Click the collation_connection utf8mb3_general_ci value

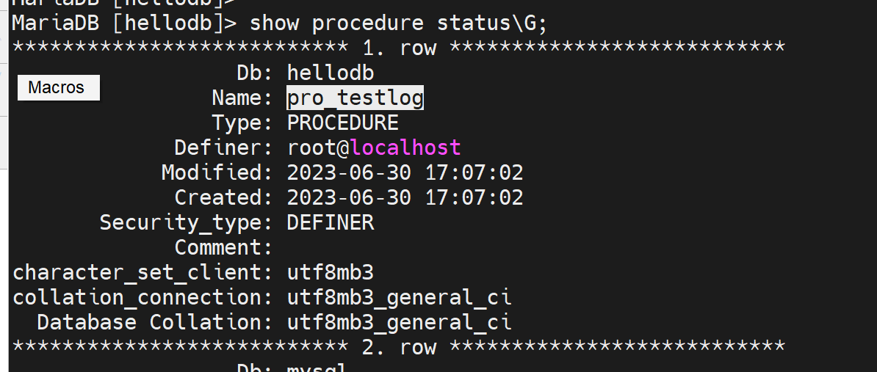(x=399, y=297)
